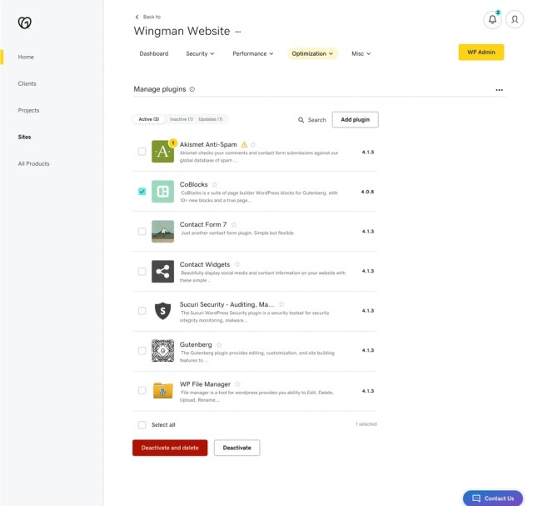Go to Projects in the sidebar
Viewport: 533px width, 506px height.
28,110
